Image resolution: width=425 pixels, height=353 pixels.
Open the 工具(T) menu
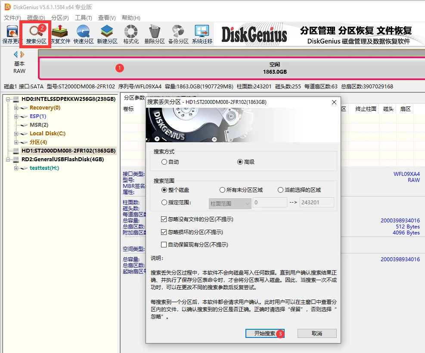click(x=84, y=18)
